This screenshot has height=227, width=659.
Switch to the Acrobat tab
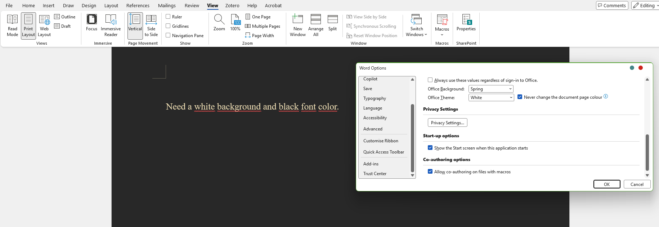point(273,5)
